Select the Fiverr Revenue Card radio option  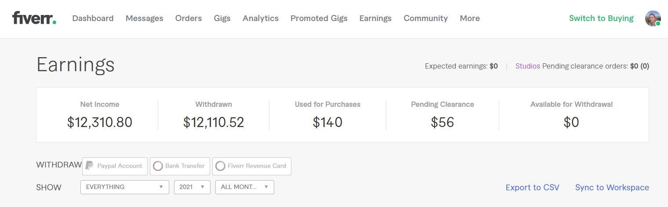tap(220, 166)
